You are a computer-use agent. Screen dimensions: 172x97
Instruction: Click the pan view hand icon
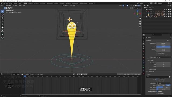[140, 21]
